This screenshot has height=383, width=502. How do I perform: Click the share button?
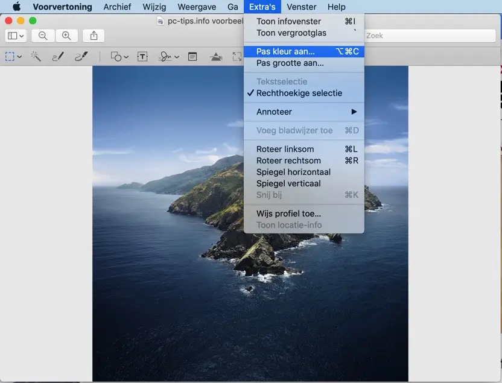pyautogui.click(x=94, y=36)
